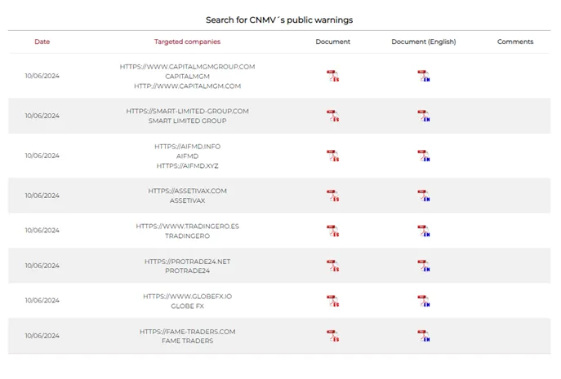Open English PDF for ASSETIVAX warning

(x=424, y=196)
